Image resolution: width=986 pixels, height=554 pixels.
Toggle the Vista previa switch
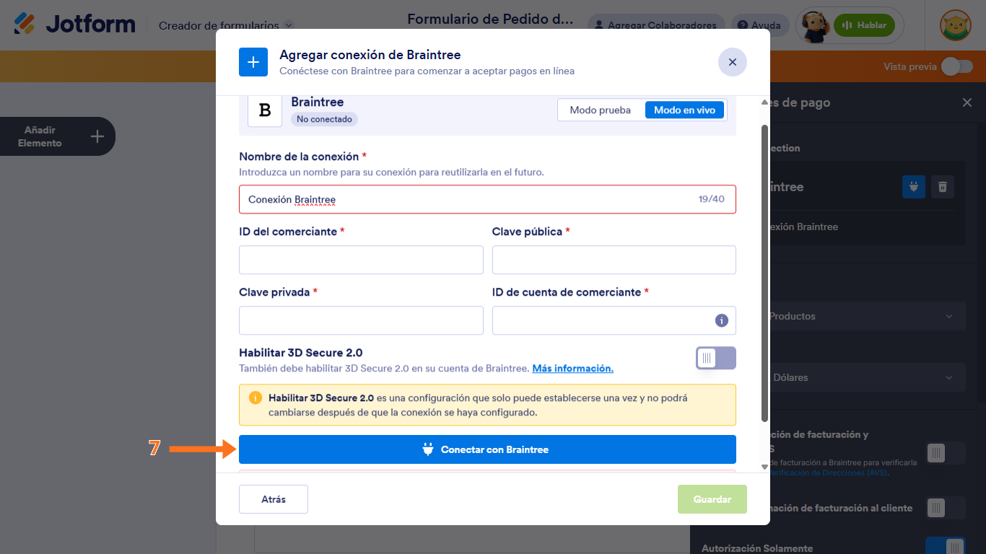tap(956, 66)
